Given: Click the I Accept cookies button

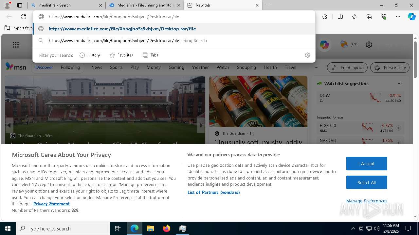Looking at the screenshot, I should [367, 164].
